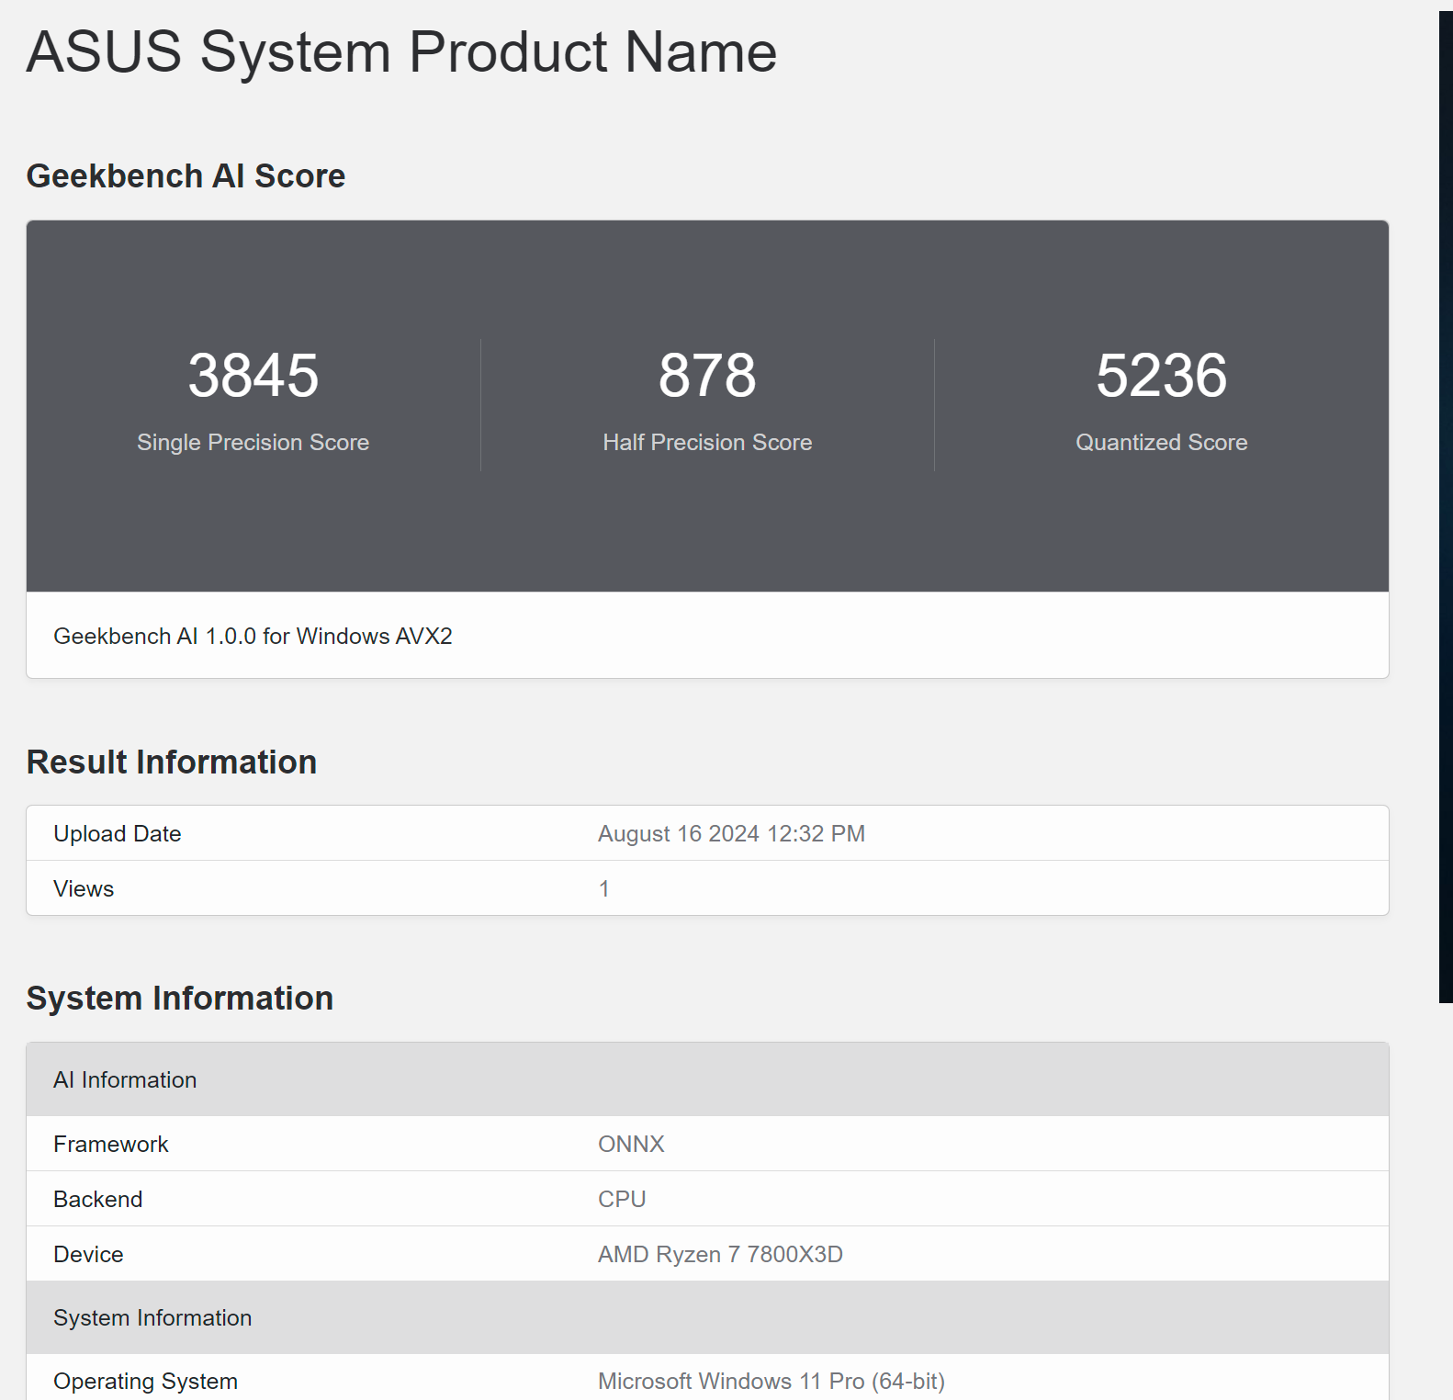Click the Views row label

coord(84,888)
